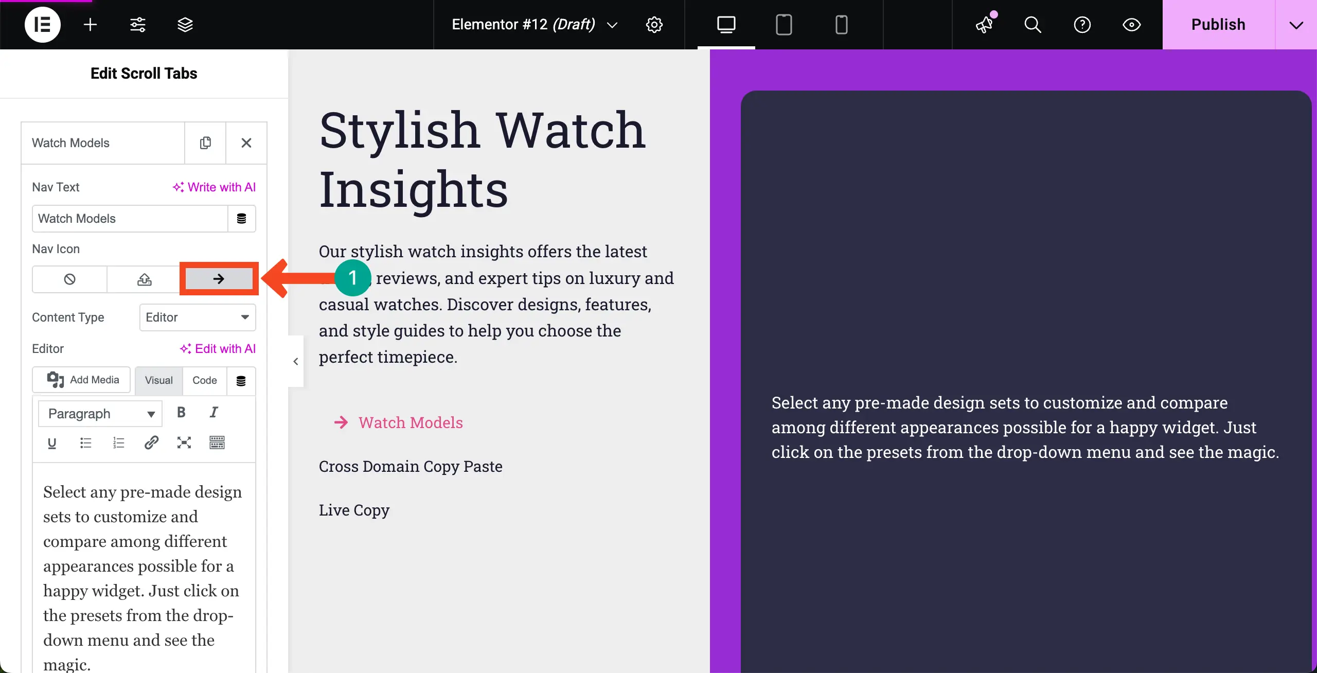The image size is (1317, 673).
Task: Open dynamic tags for Nav Text
Action: [x=241, y=218]
